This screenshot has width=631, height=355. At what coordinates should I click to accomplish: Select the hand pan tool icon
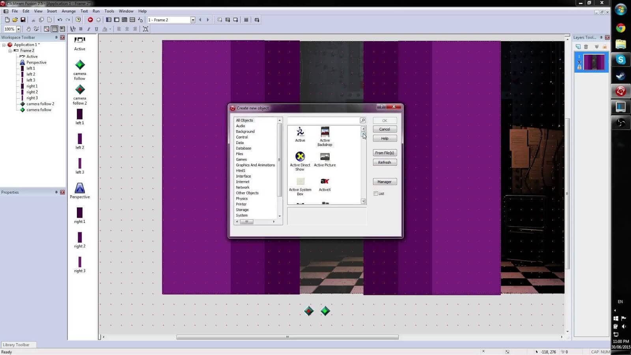pos(28,29)
